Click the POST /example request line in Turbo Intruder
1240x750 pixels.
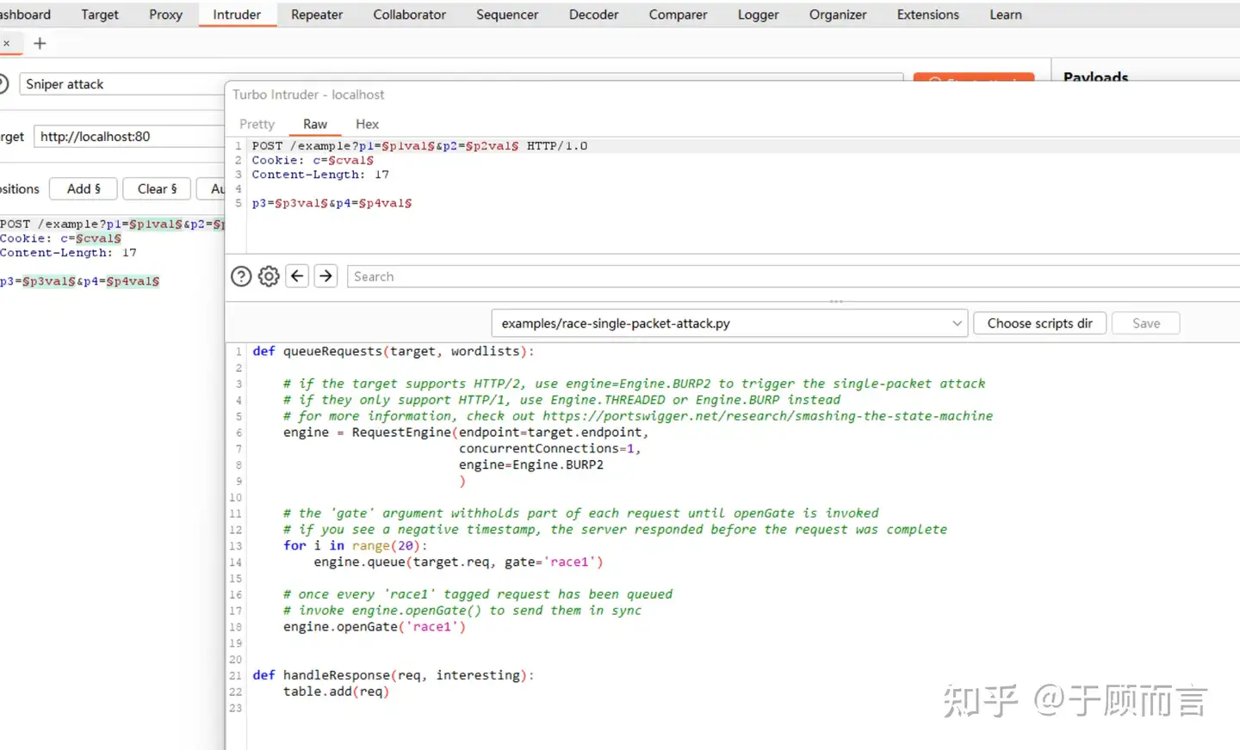click(419, 145)
